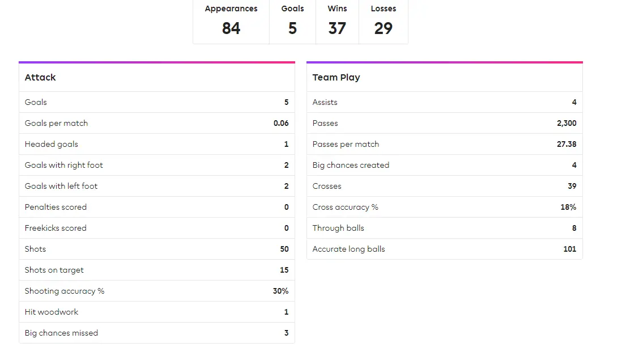Select the Shooting accuracy % row
Viewport: 626px width, 347px height.
point(156,291)
